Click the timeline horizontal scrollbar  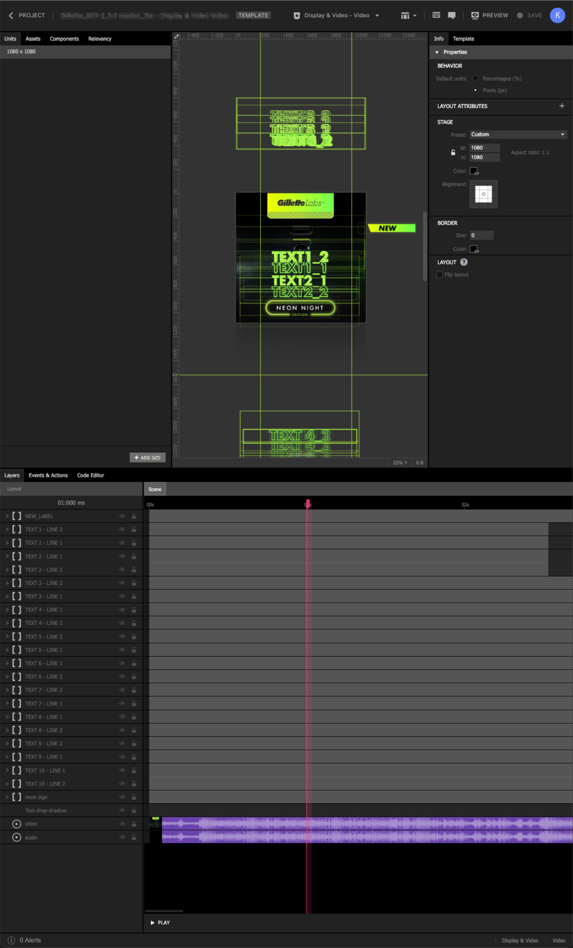pos(164,911)
